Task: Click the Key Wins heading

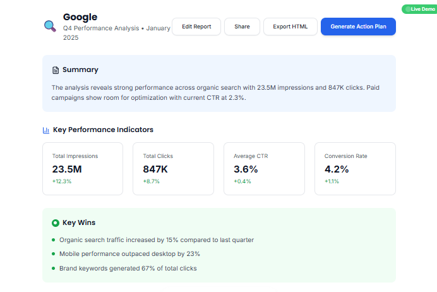Action: tap(79, 222)
